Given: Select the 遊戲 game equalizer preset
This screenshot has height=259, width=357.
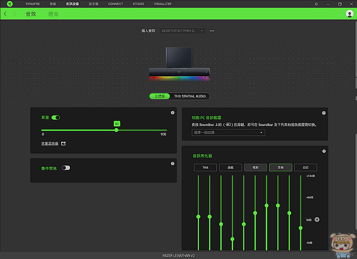Looking at the screenshot, I should pyautogui.click(x=231, y=168).
